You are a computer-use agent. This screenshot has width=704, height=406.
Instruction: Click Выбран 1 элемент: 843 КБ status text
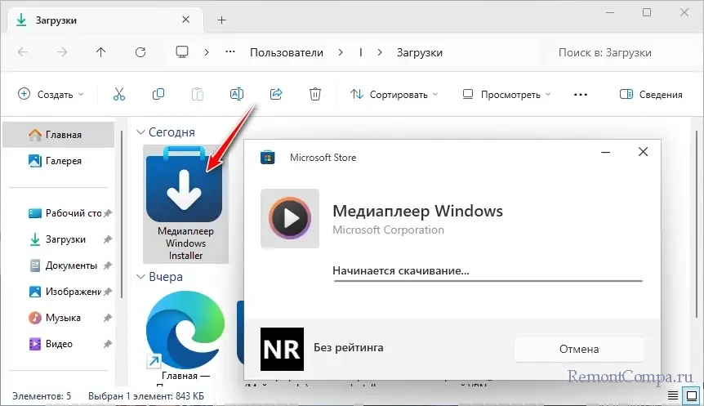pos(146,396)
